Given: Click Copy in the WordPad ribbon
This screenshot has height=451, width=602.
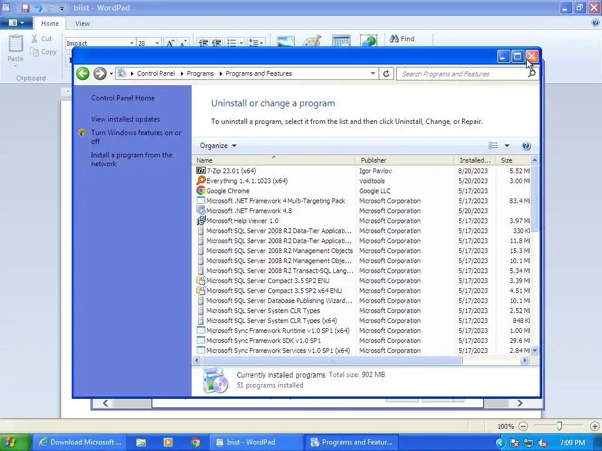Looking at the screenshot, I should tap(44, 52).
